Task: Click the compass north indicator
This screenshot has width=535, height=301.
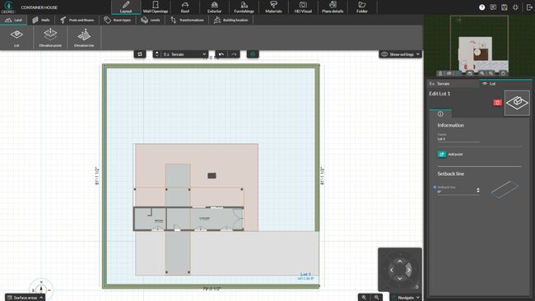Action: [x=41, y=289]
